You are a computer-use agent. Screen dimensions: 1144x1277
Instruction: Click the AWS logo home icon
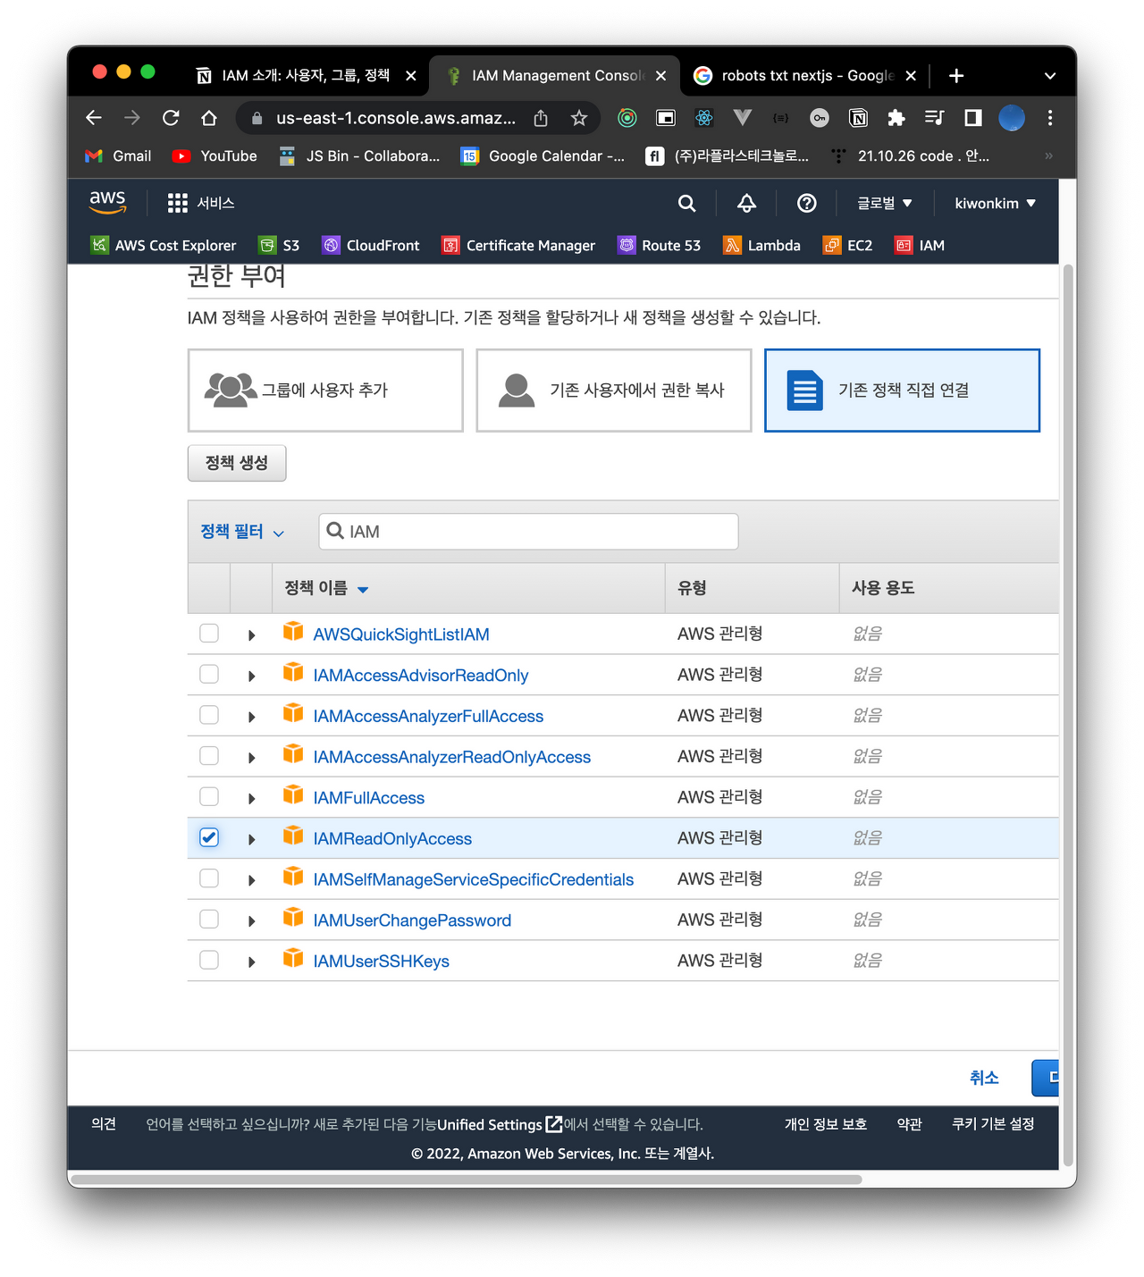[x=107, y=203]
